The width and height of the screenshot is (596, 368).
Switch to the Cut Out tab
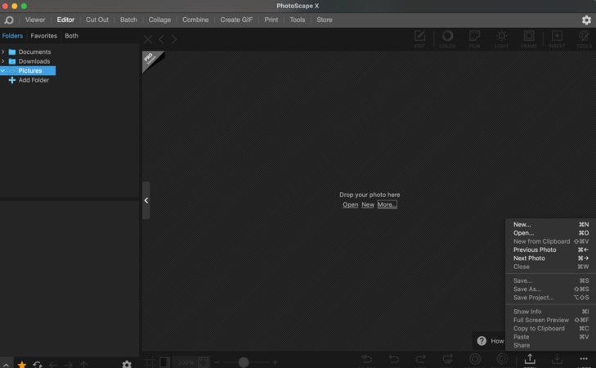point(97,20)
